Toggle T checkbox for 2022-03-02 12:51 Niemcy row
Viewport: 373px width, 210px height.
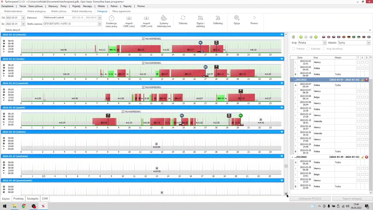358,62
